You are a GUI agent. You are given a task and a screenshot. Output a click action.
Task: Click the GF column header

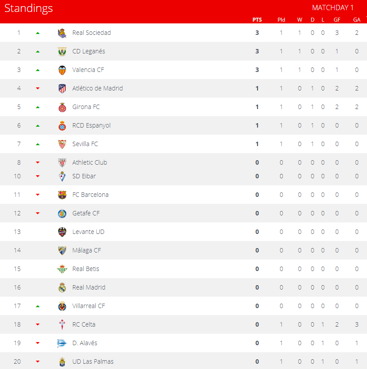point(337,20)
